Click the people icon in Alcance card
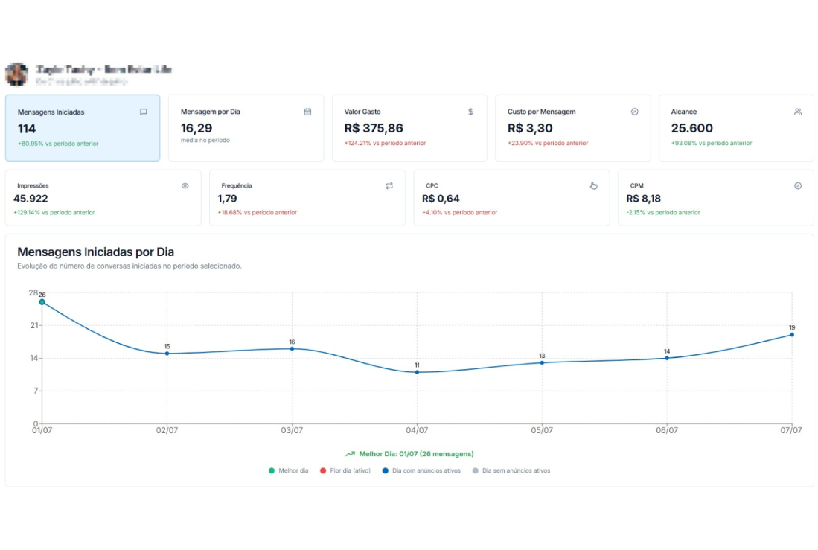 coord(797,112)
